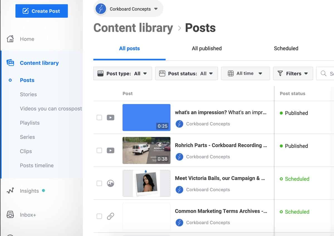Select checkbox for "what's an impression" post
Image resolution: width=334 pixels, height=236 pixels.
[99, 118]
